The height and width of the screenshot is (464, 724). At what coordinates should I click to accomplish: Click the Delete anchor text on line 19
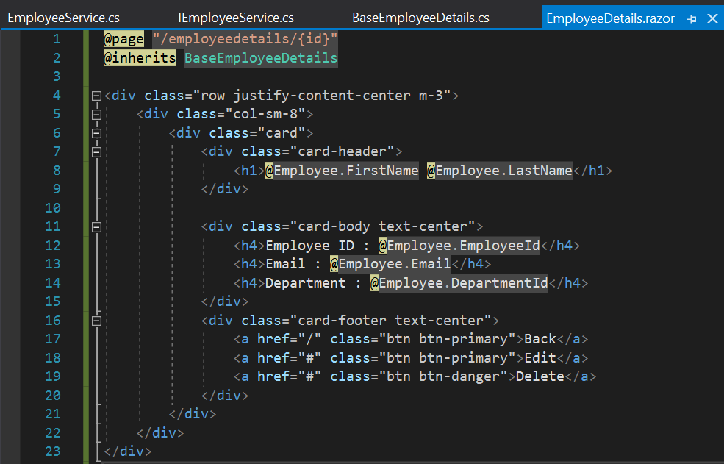tap(540, 376)
